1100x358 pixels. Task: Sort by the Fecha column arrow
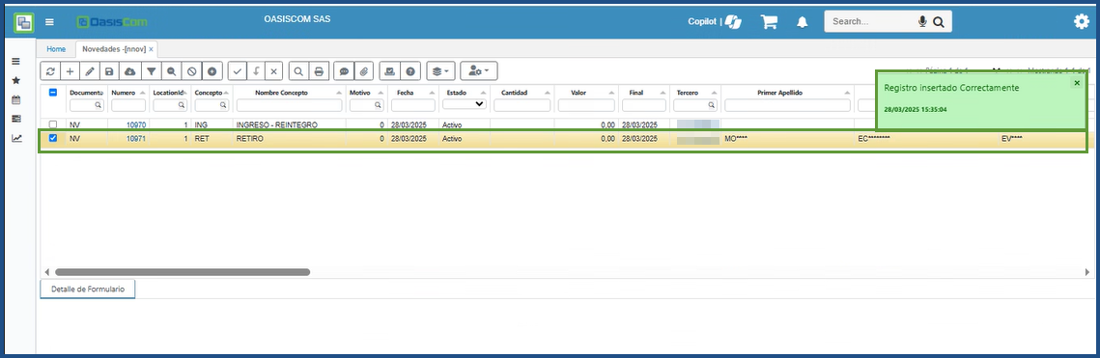(432, 93)
